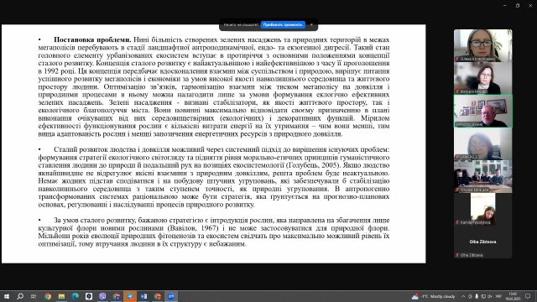Screen dimensions: 537x302
Task: Click the citation with year 1967 in the third paragraph
Action: pyautogui.click(x=192, y=228)
